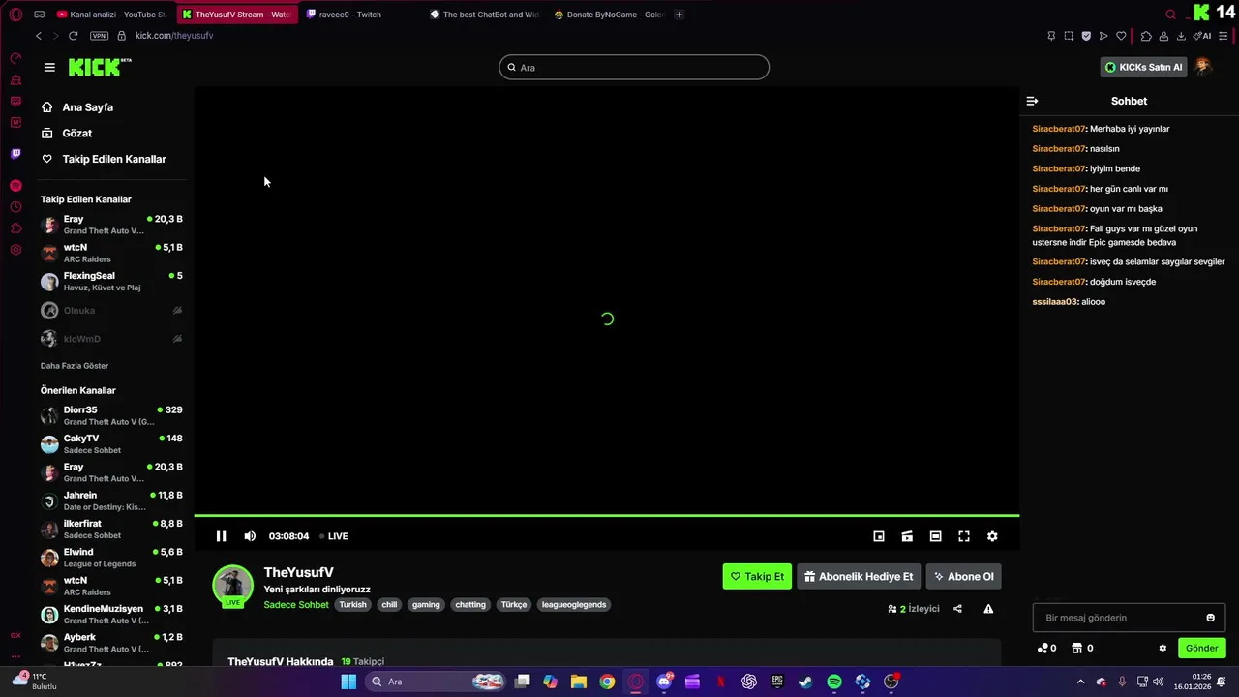
Task: Open video player settings gear
Action: coord(992,536)
